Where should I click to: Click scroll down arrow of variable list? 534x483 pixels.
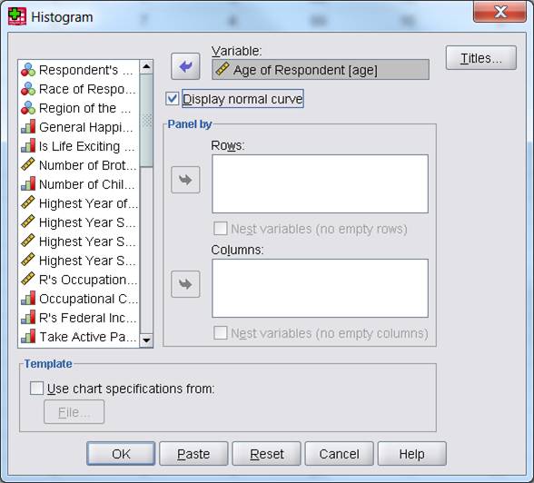point(146,340)
